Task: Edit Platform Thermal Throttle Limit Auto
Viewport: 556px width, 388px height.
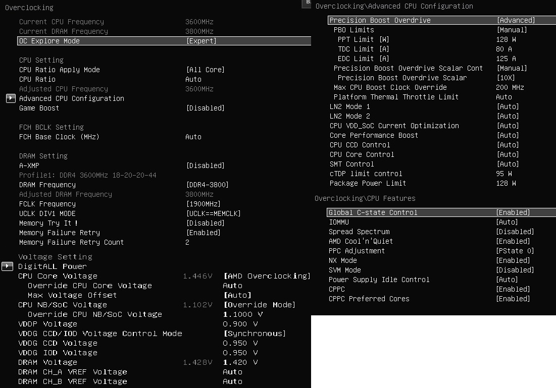Action: point(504,97)
